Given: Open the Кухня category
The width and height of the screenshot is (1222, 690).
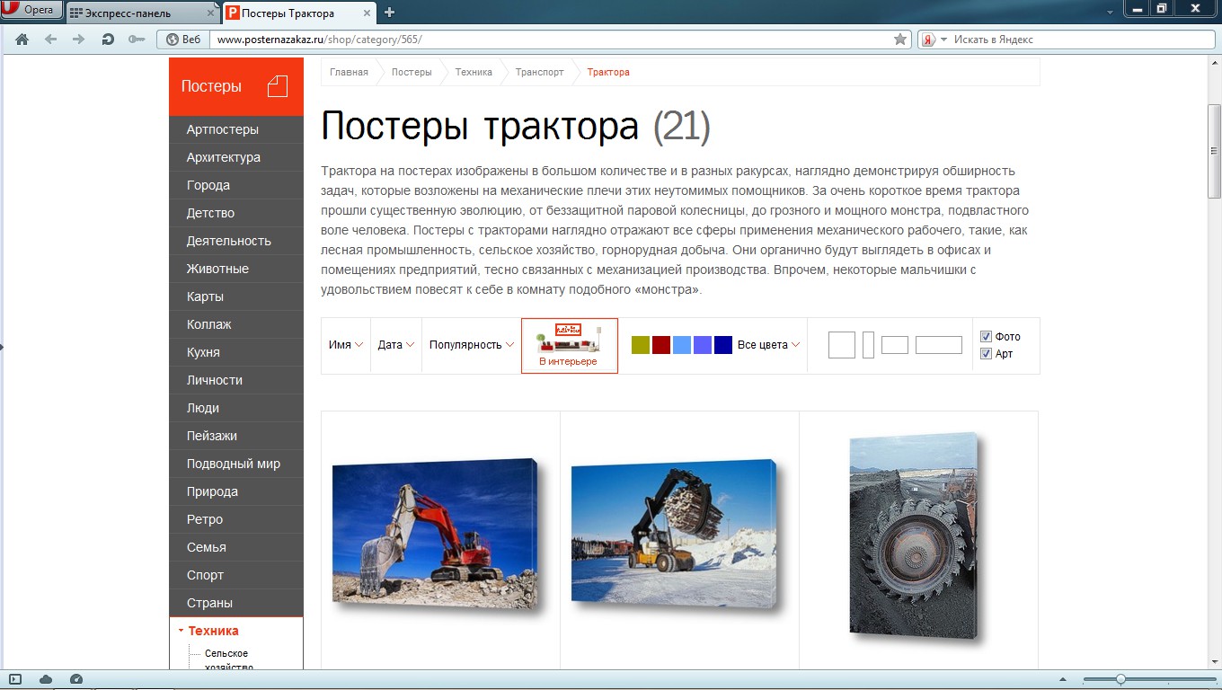Looking at the screenshot, I should coord(236,352).
